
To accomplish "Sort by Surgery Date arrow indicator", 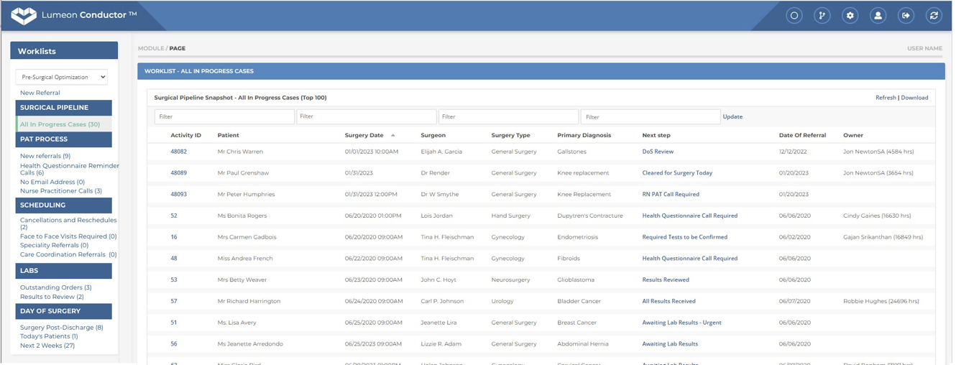I will (395, 136).
